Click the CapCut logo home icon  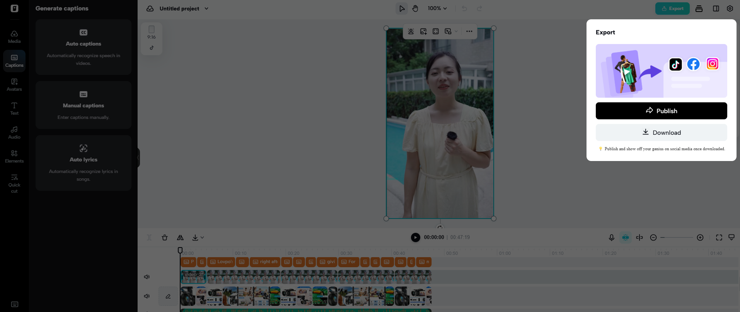point(14,8)
